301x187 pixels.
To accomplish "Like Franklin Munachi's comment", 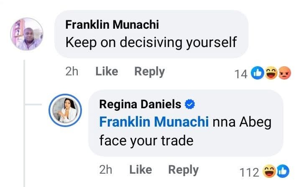I will tap(107, 72).
